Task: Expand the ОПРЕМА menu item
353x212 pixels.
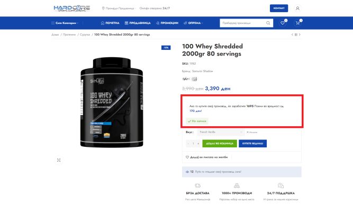Action: click(x=193, y=23)
